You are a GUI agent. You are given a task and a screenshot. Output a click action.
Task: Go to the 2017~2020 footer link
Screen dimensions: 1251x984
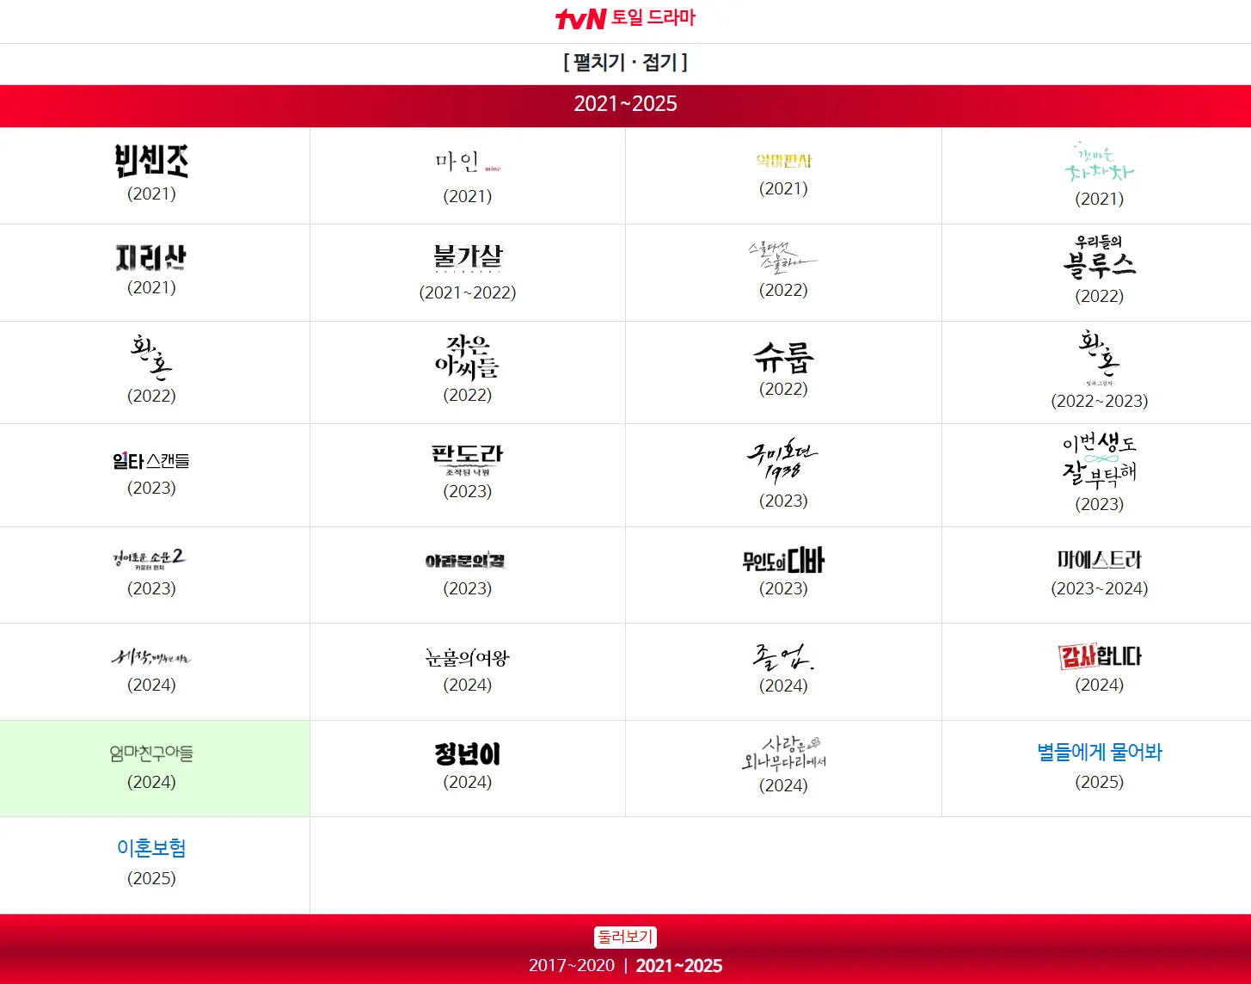(x=572, y=966)
